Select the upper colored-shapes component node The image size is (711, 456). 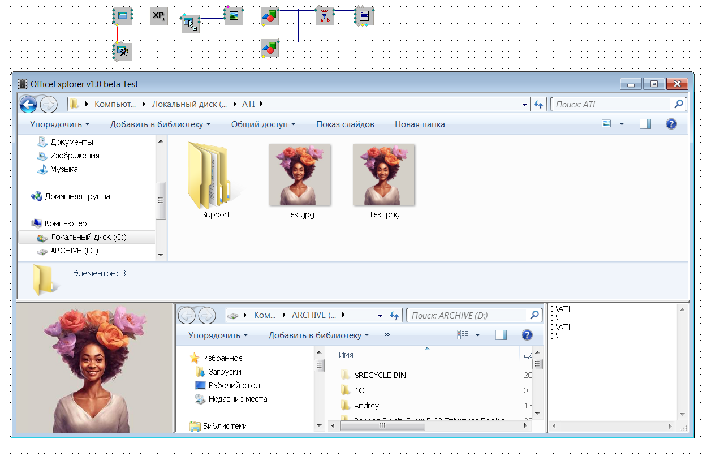point(270,16)
